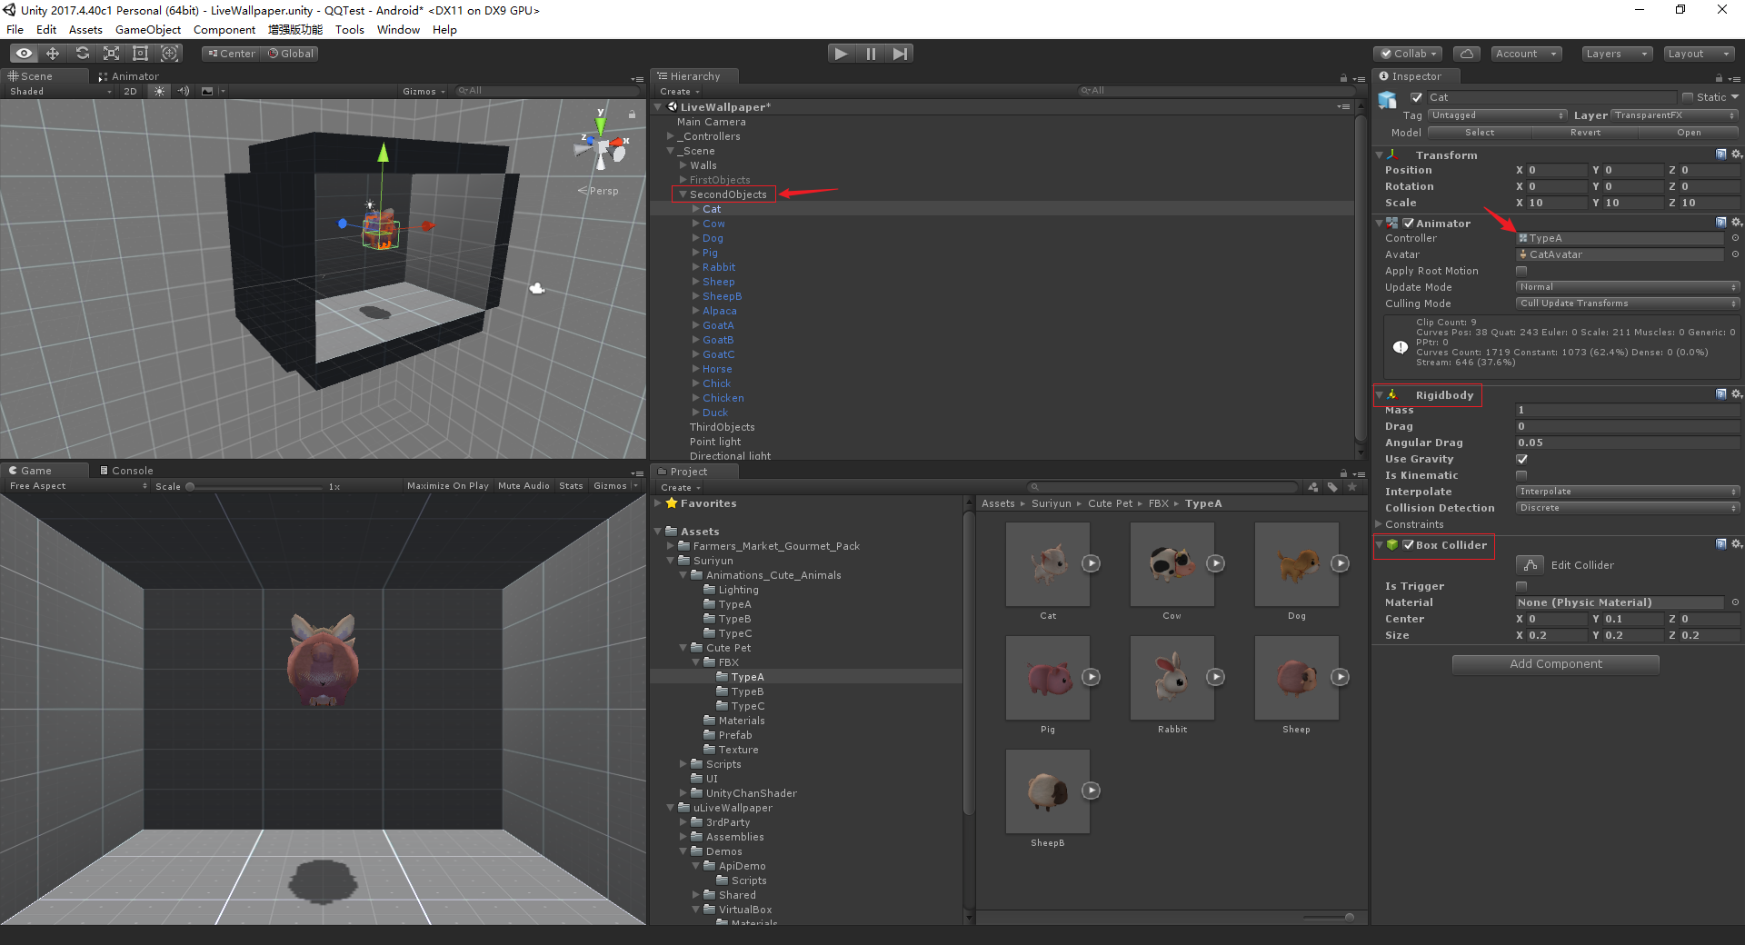Click the Collab button
Screen dimensions: 1745x945
coord(1408,54)
